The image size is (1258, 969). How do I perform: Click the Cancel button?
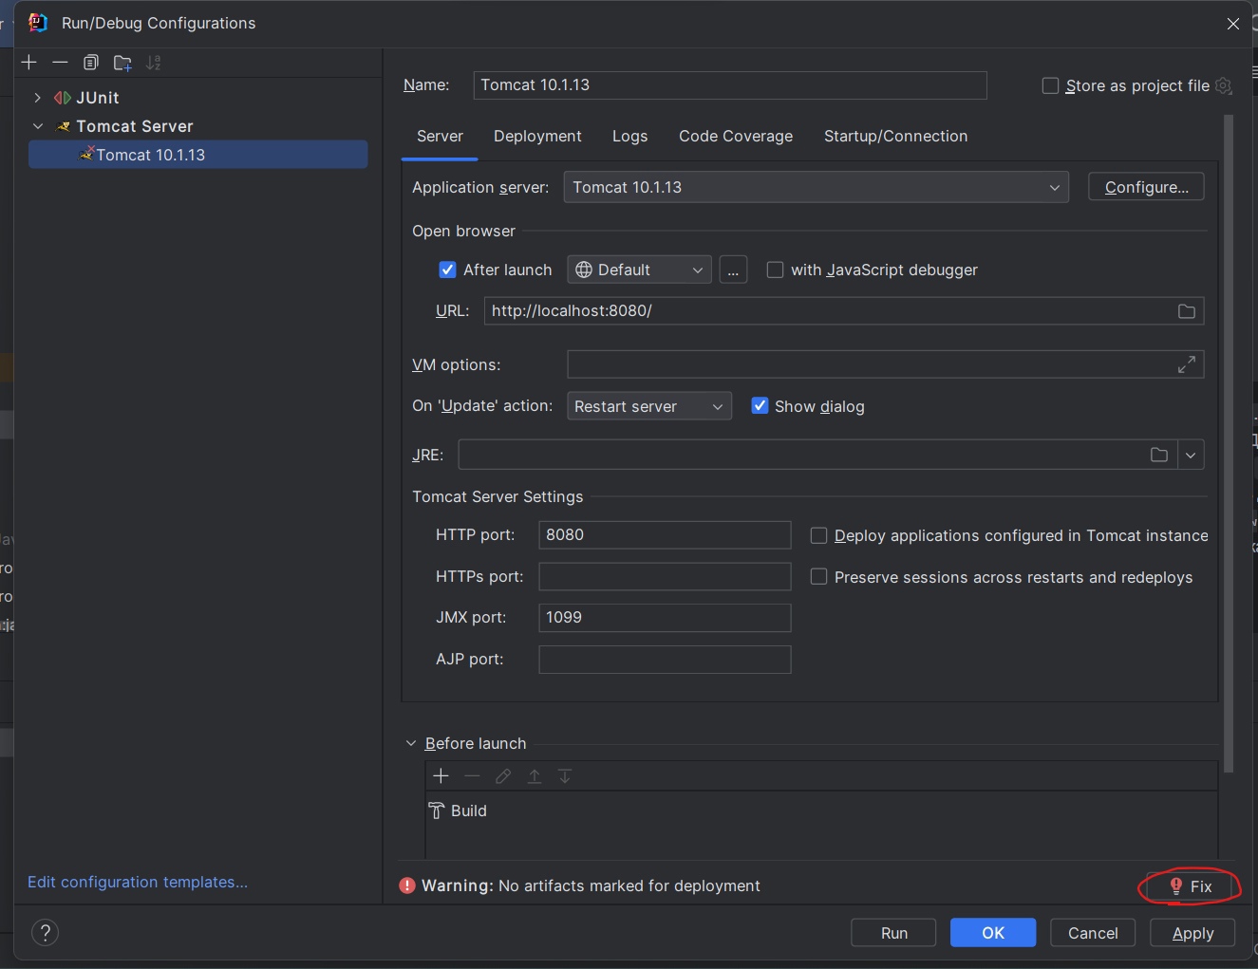[x=1093, y=933]
